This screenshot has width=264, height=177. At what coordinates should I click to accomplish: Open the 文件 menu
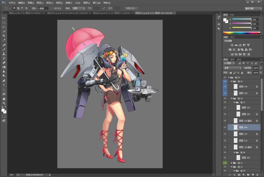point(12,3)
